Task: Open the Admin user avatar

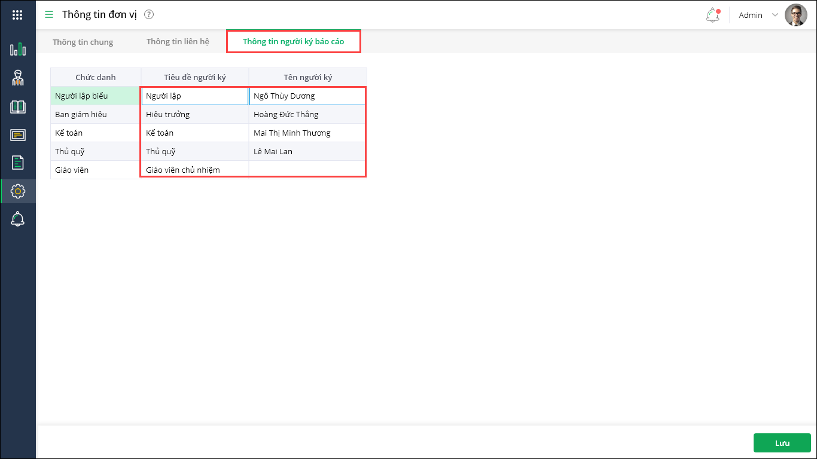Action: point(796,15)
